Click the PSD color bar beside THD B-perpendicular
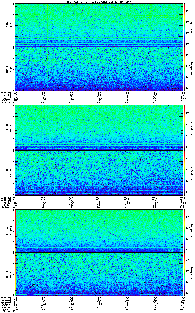The height and width of the screenshot is (313, 195). tap(185, 127)
